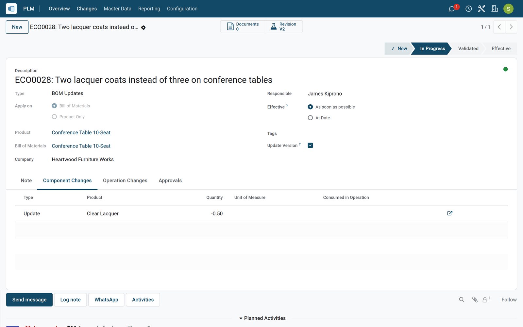Screen dimensions: 523x327
Task: Open the Documents smart button
Action: (243, 26)
